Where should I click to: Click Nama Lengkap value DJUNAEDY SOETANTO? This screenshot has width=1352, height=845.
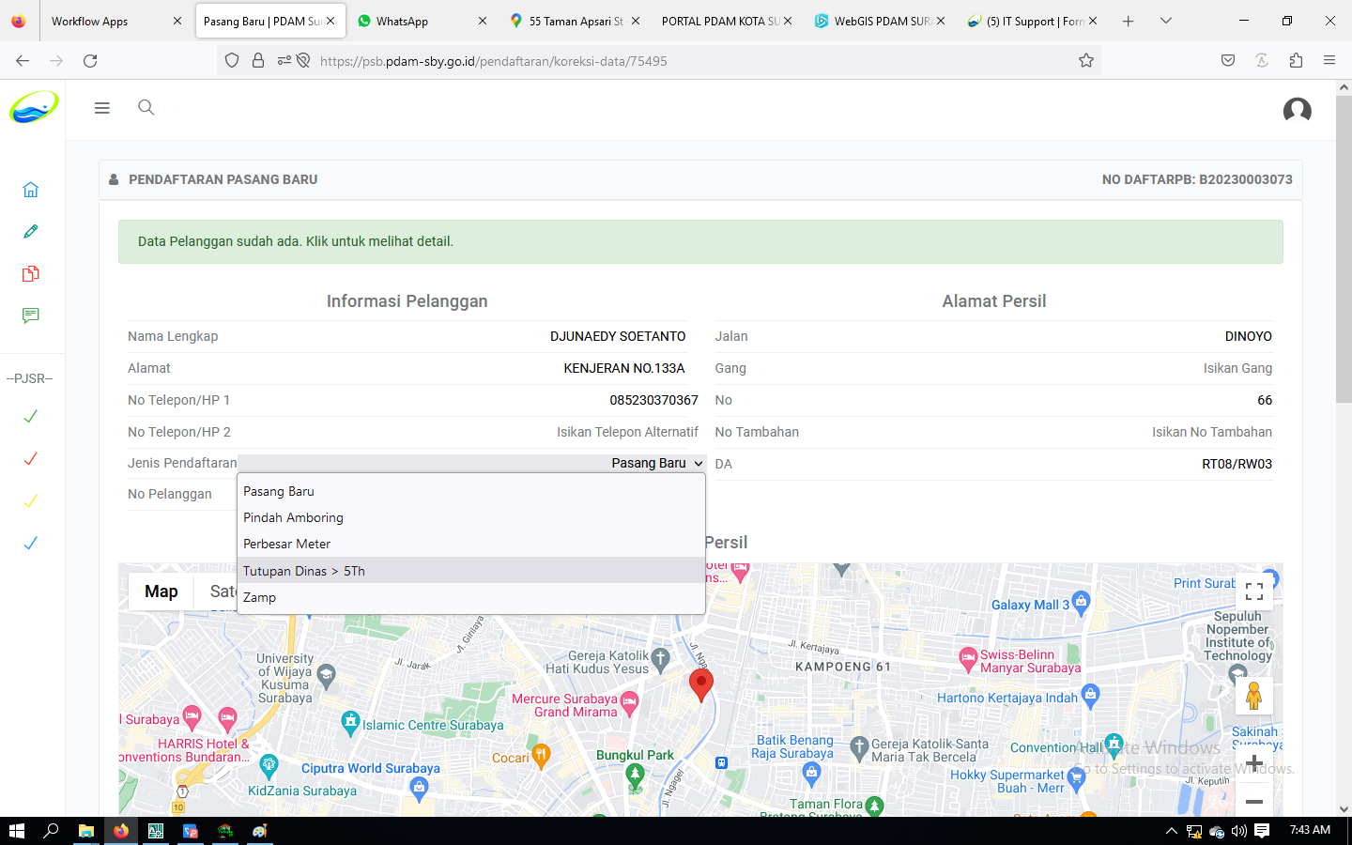point(618,336)
